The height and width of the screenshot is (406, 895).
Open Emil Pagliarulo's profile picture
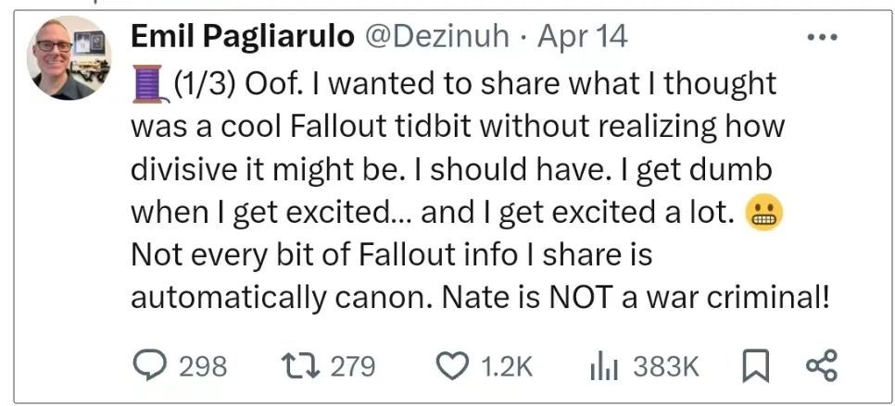point(69,58)
